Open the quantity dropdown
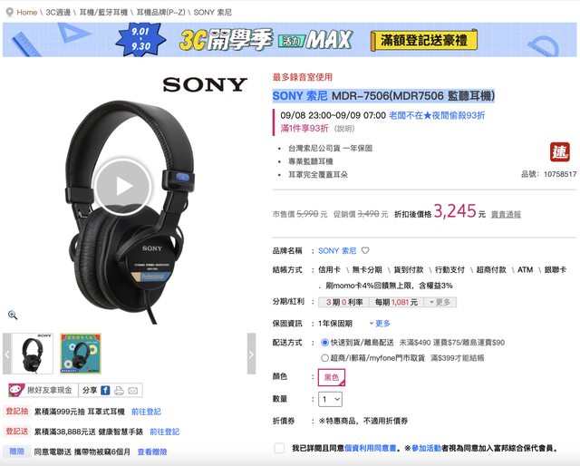 click(x=330, y=400)
